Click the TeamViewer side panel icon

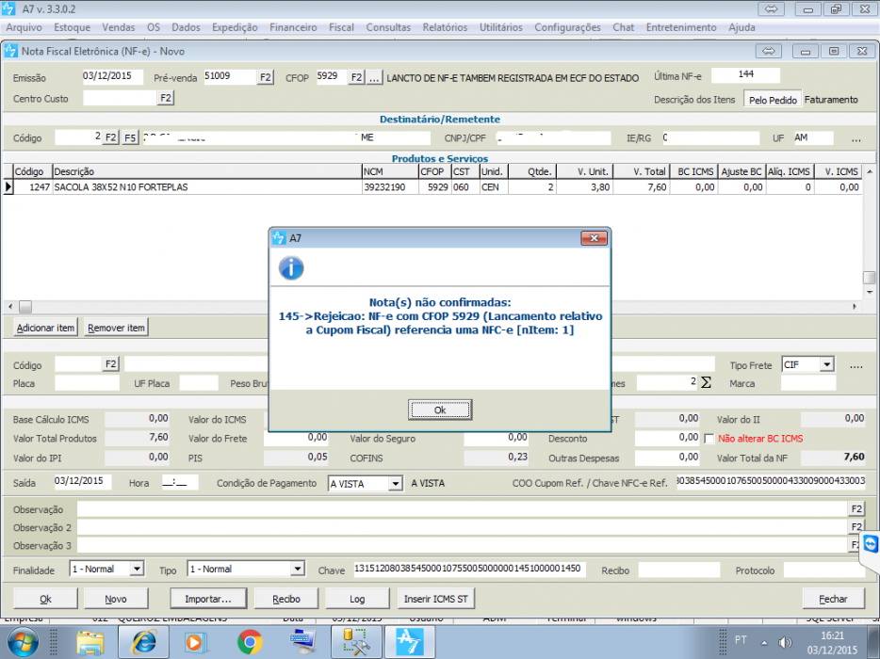click(x=871, y=544)
